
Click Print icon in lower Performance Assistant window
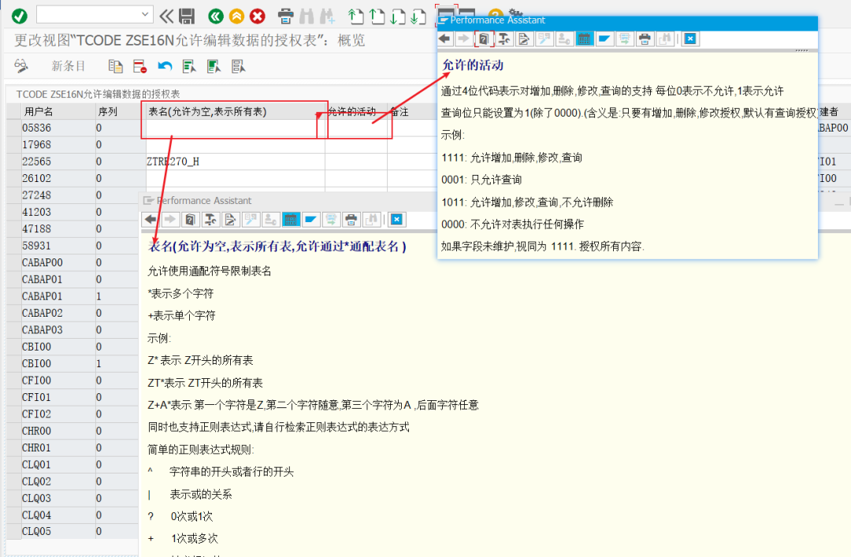coord(351,219)
